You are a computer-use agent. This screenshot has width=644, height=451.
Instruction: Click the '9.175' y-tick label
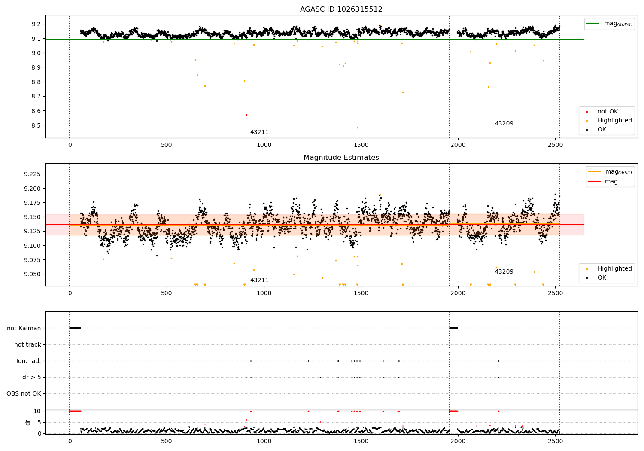[32, 203]
